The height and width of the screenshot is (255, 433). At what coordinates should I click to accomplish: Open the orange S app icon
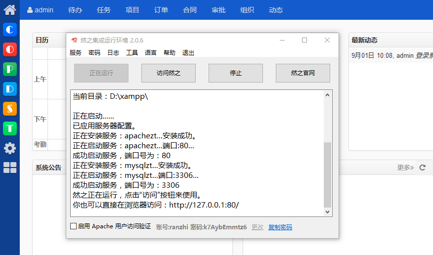[x=10, y=109]
